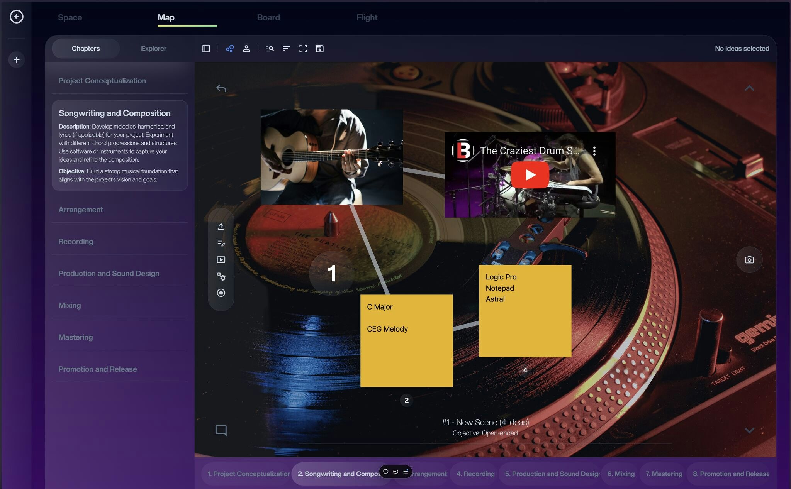Click the slideshow play icon in the side toolbar

click(x=221, y=260)
